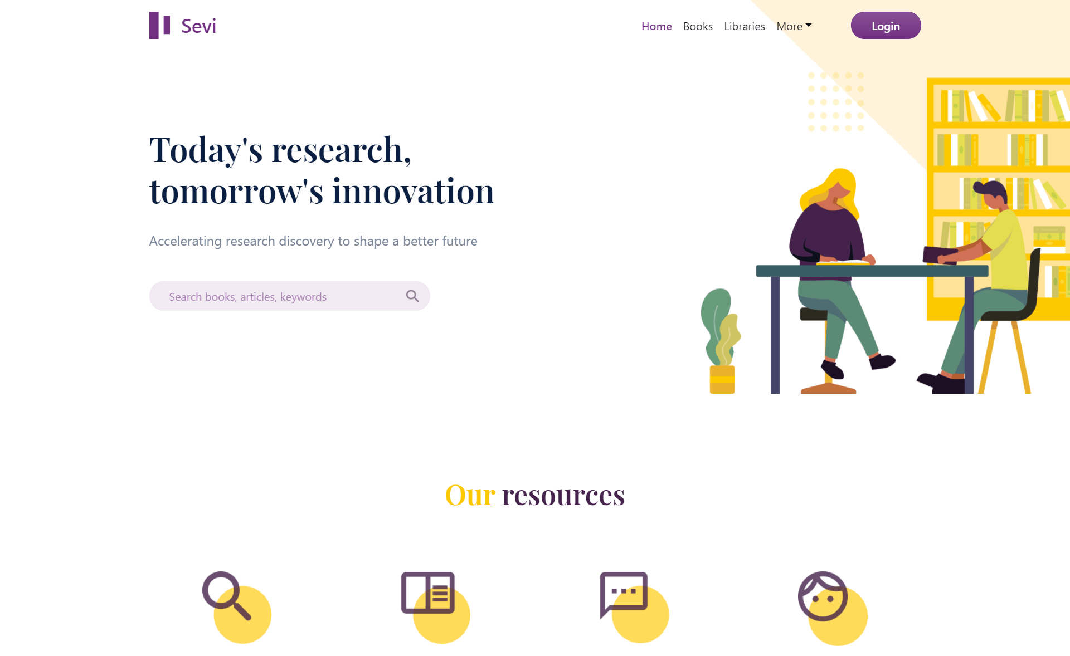Click the search icon in search bar
Screen dimensions: 1070x656
tap(412, 296)
